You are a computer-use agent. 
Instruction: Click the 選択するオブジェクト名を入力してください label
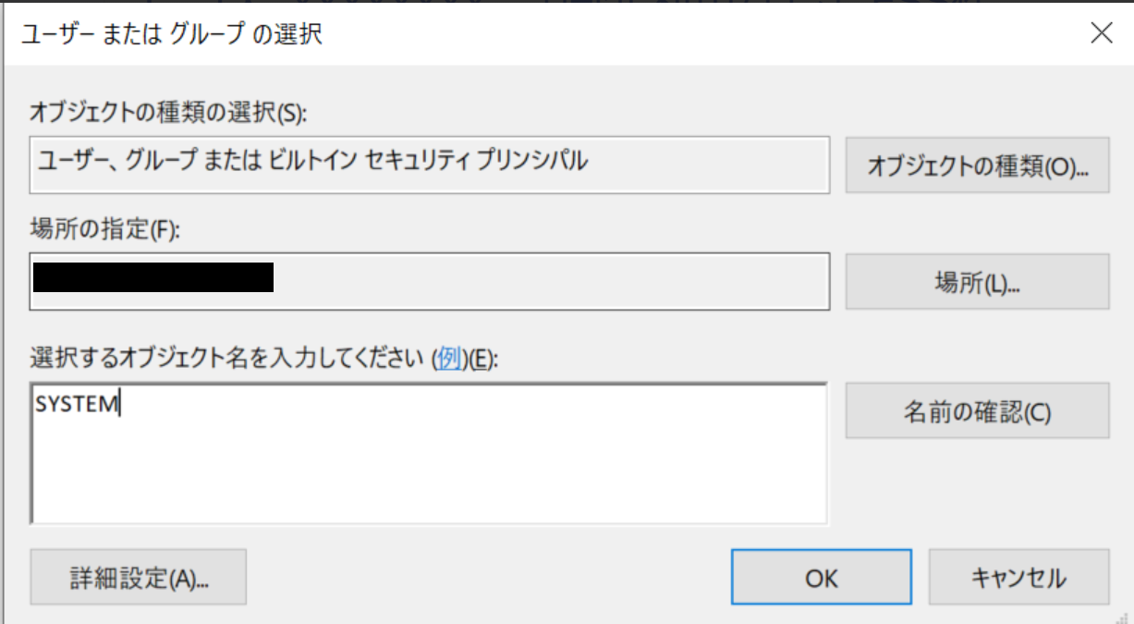(228, 360)
